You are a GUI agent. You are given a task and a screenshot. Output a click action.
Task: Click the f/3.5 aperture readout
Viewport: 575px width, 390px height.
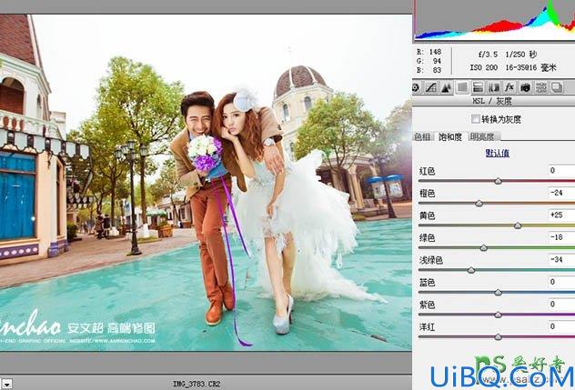pyautogui.click(x=488, y=55)
